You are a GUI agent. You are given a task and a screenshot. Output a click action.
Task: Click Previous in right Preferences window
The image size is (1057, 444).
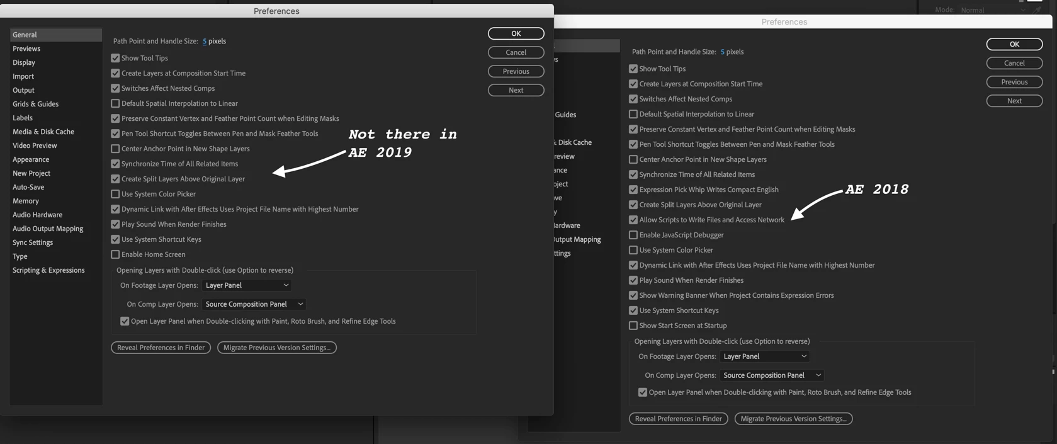click(1015, 82)
